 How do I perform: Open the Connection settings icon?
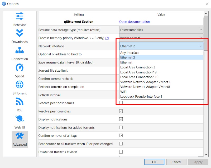pos(20,50)
